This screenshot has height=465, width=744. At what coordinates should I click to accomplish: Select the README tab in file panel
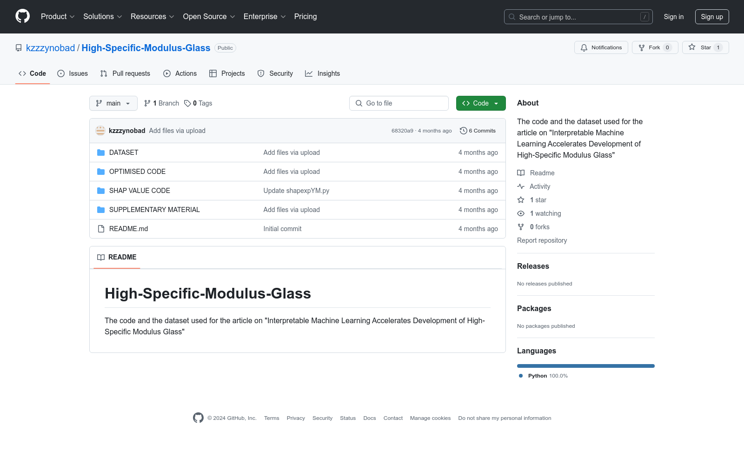coord(117,257)
